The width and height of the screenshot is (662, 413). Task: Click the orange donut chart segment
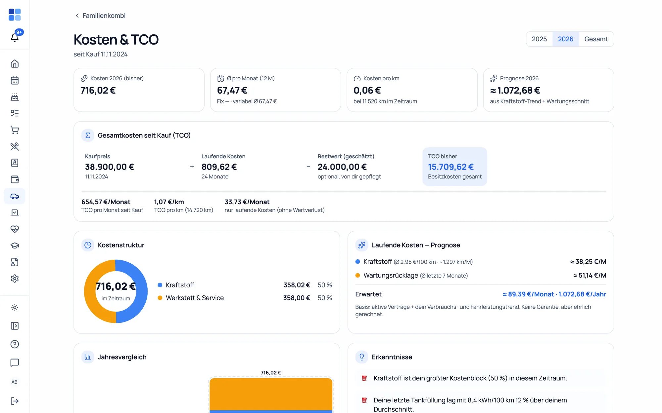pos(90,291)
